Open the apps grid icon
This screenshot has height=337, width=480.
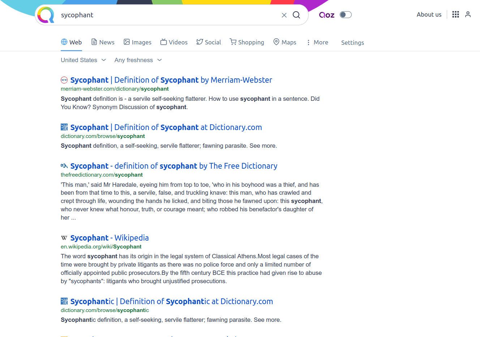click(x=455, y=14)
